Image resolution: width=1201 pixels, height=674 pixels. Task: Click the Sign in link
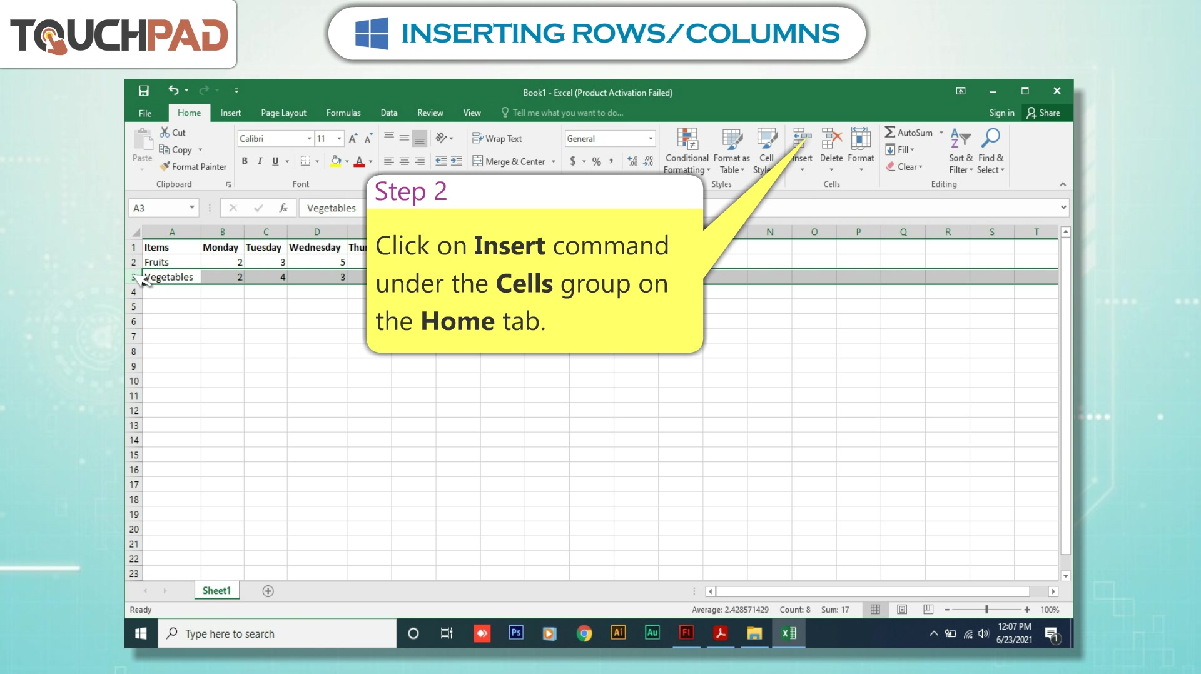1001,113
